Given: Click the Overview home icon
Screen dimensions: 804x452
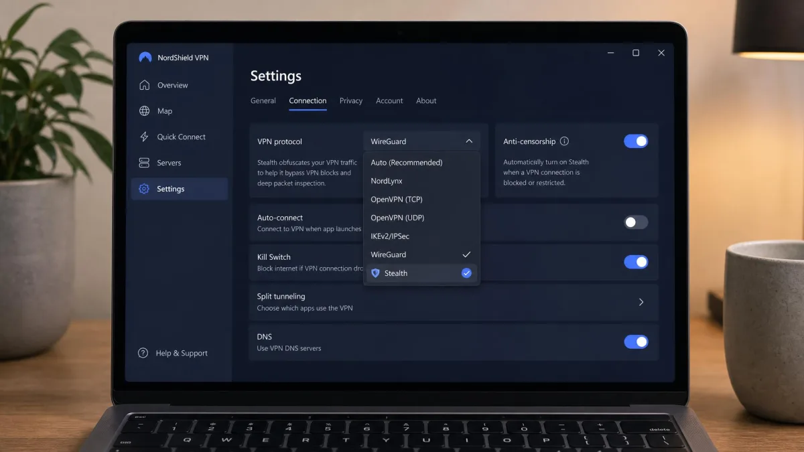Looking at the screenshot, I should click(x=144, y=85).
